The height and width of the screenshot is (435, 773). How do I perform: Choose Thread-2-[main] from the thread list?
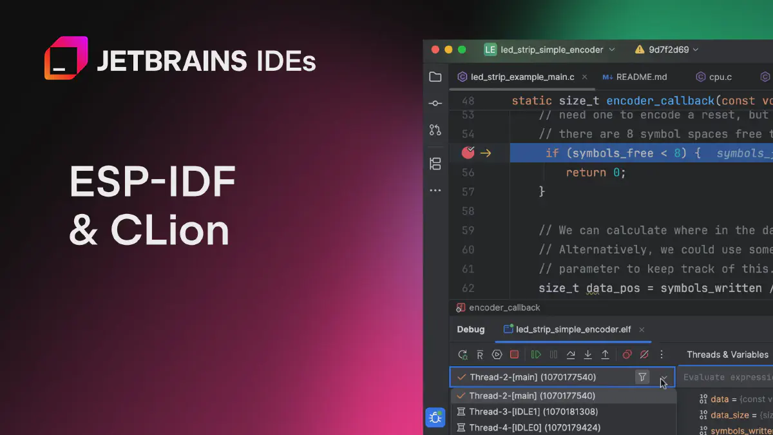564,396
